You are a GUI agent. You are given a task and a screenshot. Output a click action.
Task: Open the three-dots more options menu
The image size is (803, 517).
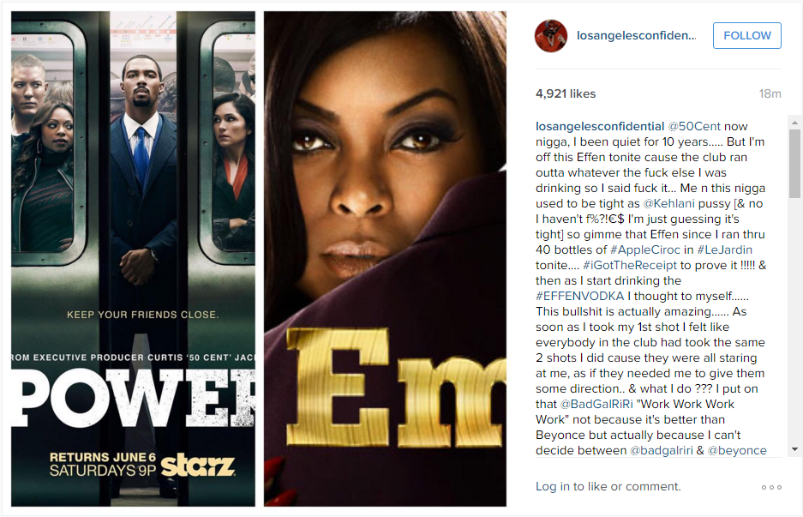click(771, 487)
